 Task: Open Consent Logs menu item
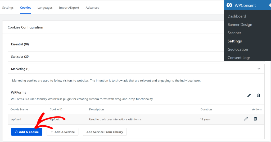[239, 58]
